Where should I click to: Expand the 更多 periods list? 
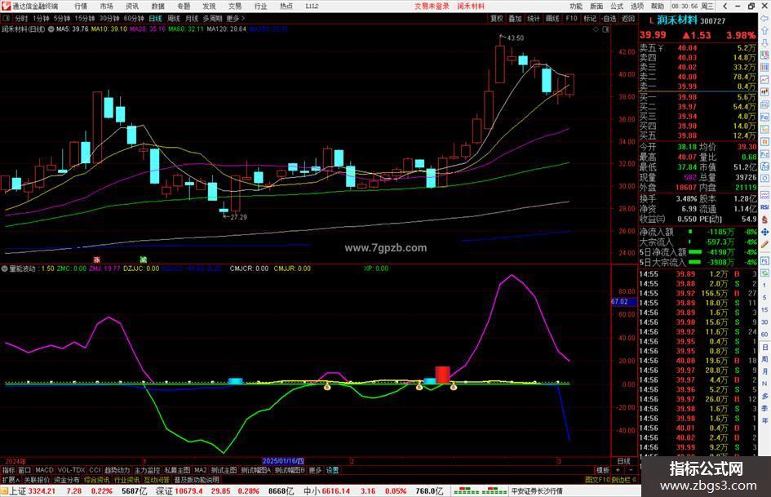(235, 18)
